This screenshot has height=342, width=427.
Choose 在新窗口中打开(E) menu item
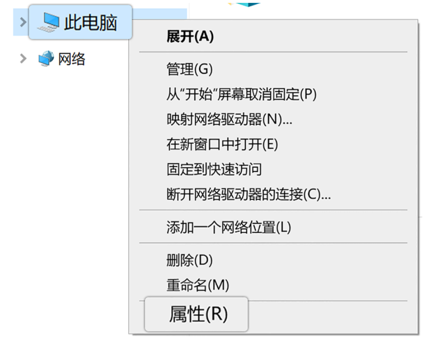pyautogui.click(x=222, y=144)
